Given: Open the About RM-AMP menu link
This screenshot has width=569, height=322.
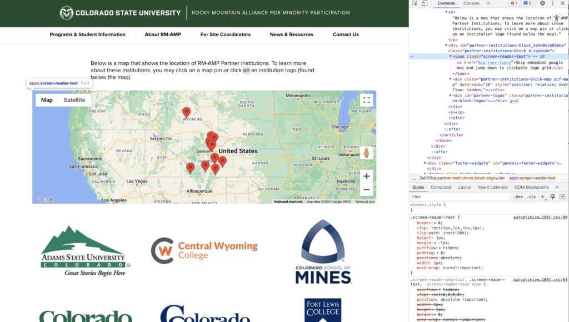Looking at the screenshot, I should (163, 34).
